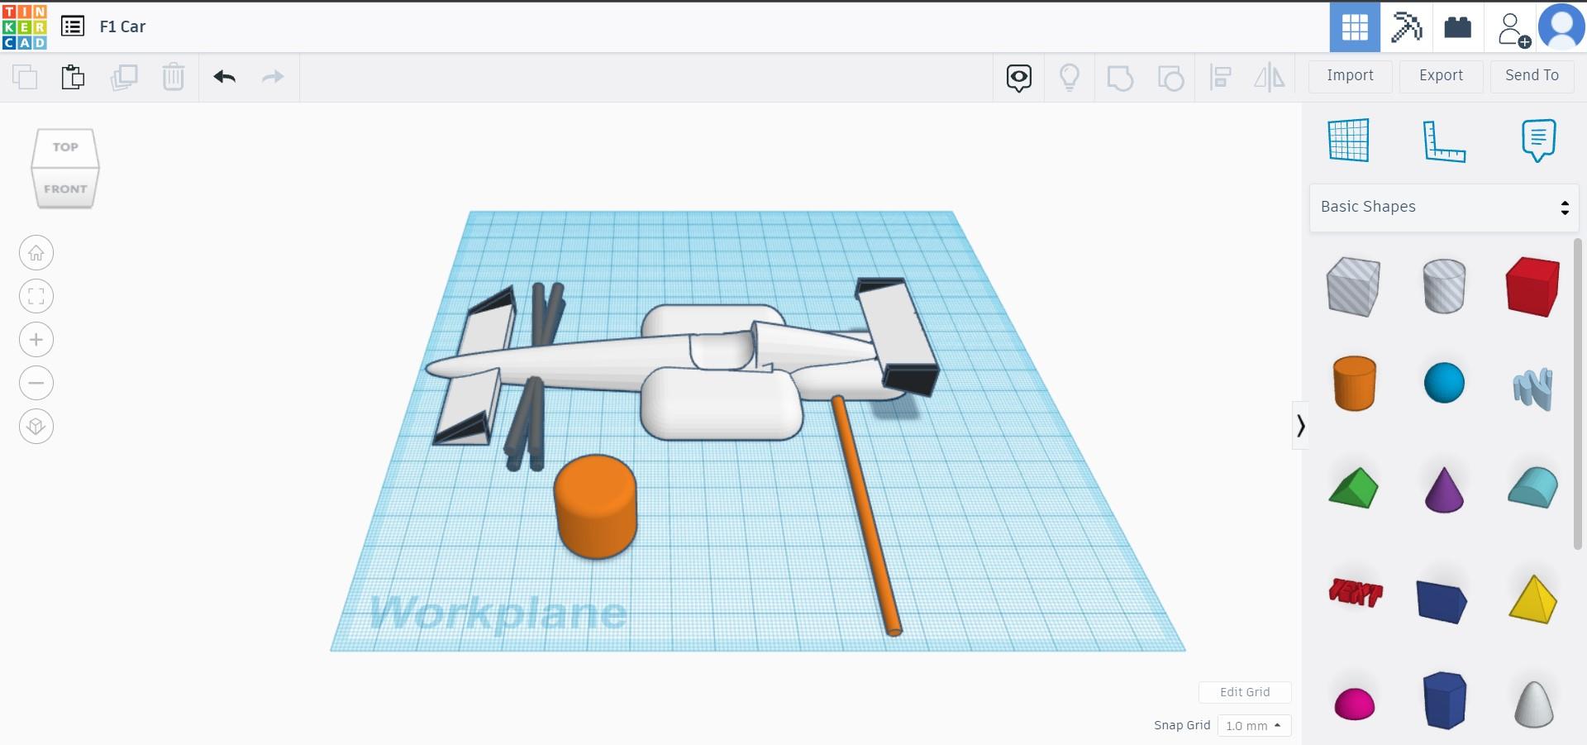Select the Notes helper tool
1587x745 pixels.
[x=1538, y=141]
